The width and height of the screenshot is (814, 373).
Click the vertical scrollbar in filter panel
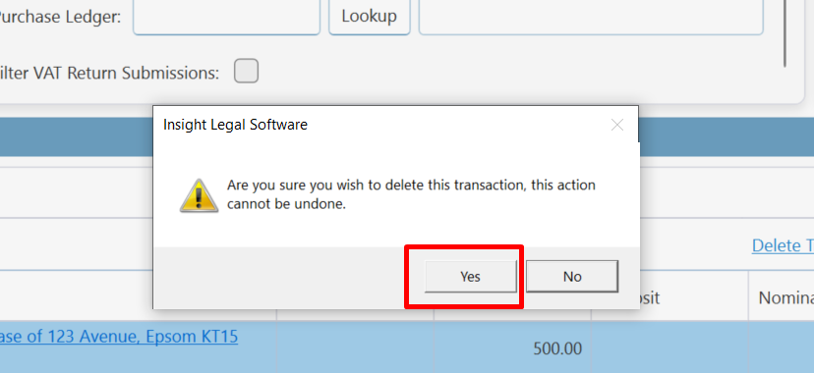[785, 33]
